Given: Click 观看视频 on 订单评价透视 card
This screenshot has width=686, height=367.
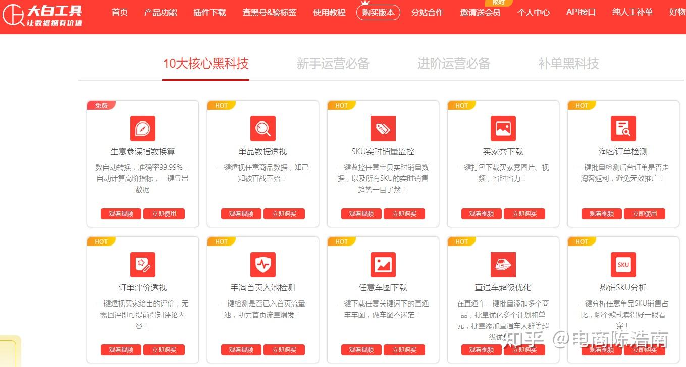Looking at the screenshot, I should click(121, 350).
